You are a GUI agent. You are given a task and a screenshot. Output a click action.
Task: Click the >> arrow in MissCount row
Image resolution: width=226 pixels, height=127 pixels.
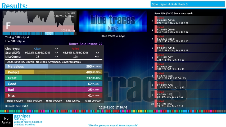[x=56, y=57]
